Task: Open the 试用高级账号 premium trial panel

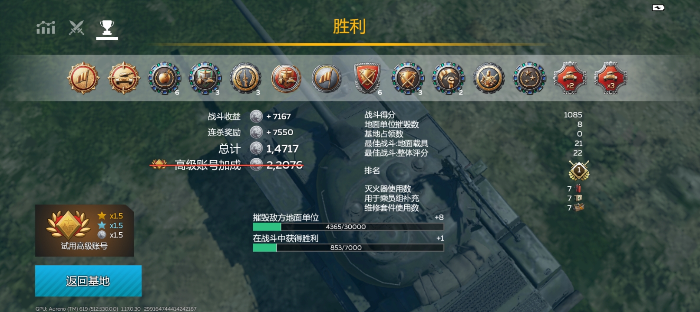Action: tap(84, 231)
